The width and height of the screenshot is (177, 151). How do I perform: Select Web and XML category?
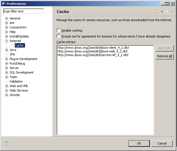(19, 86)
